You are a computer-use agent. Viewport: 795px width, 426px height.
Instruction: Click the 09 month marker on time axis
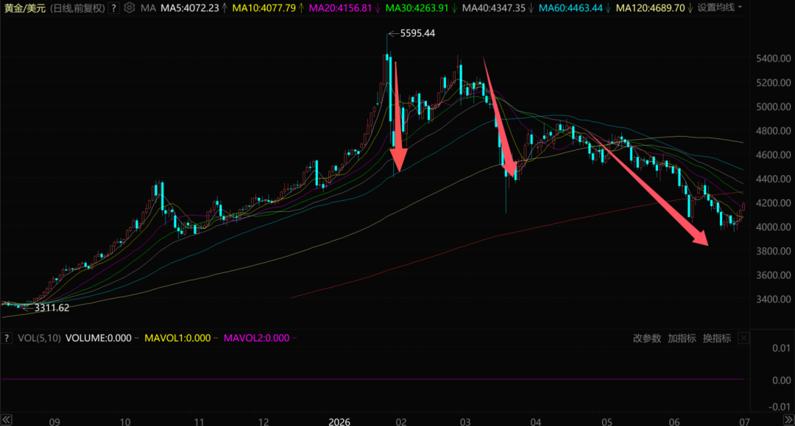tap(54, 422)
